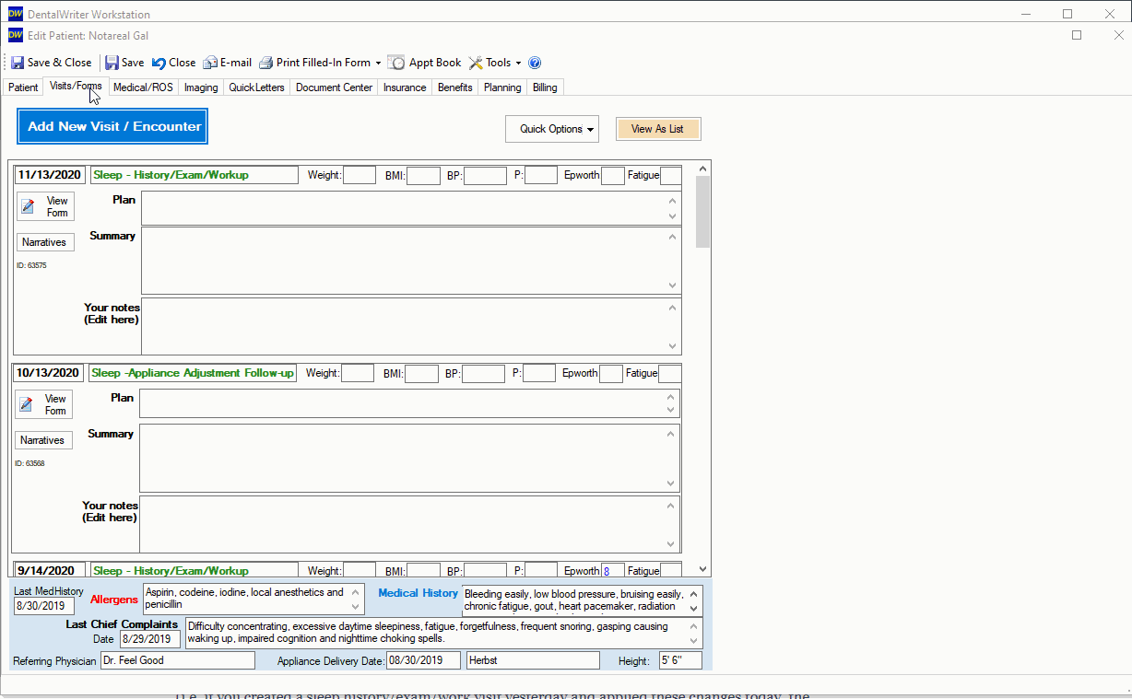Image resolution: width=1132 pixels, height=699 pixels.
Task: Click the Tools wrench icon
Action: tap(476, 63)
